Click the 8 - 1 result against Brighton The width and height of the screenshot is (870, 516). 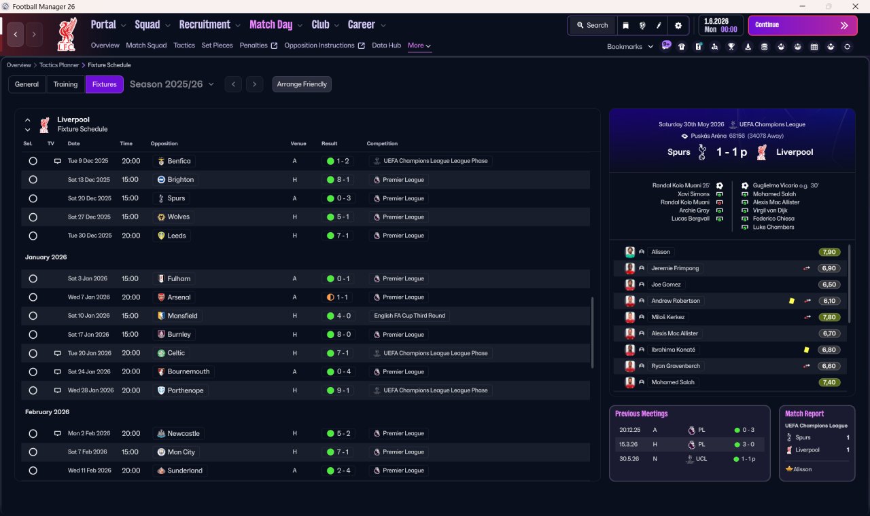pyautogui.click(x=338, y=180)
